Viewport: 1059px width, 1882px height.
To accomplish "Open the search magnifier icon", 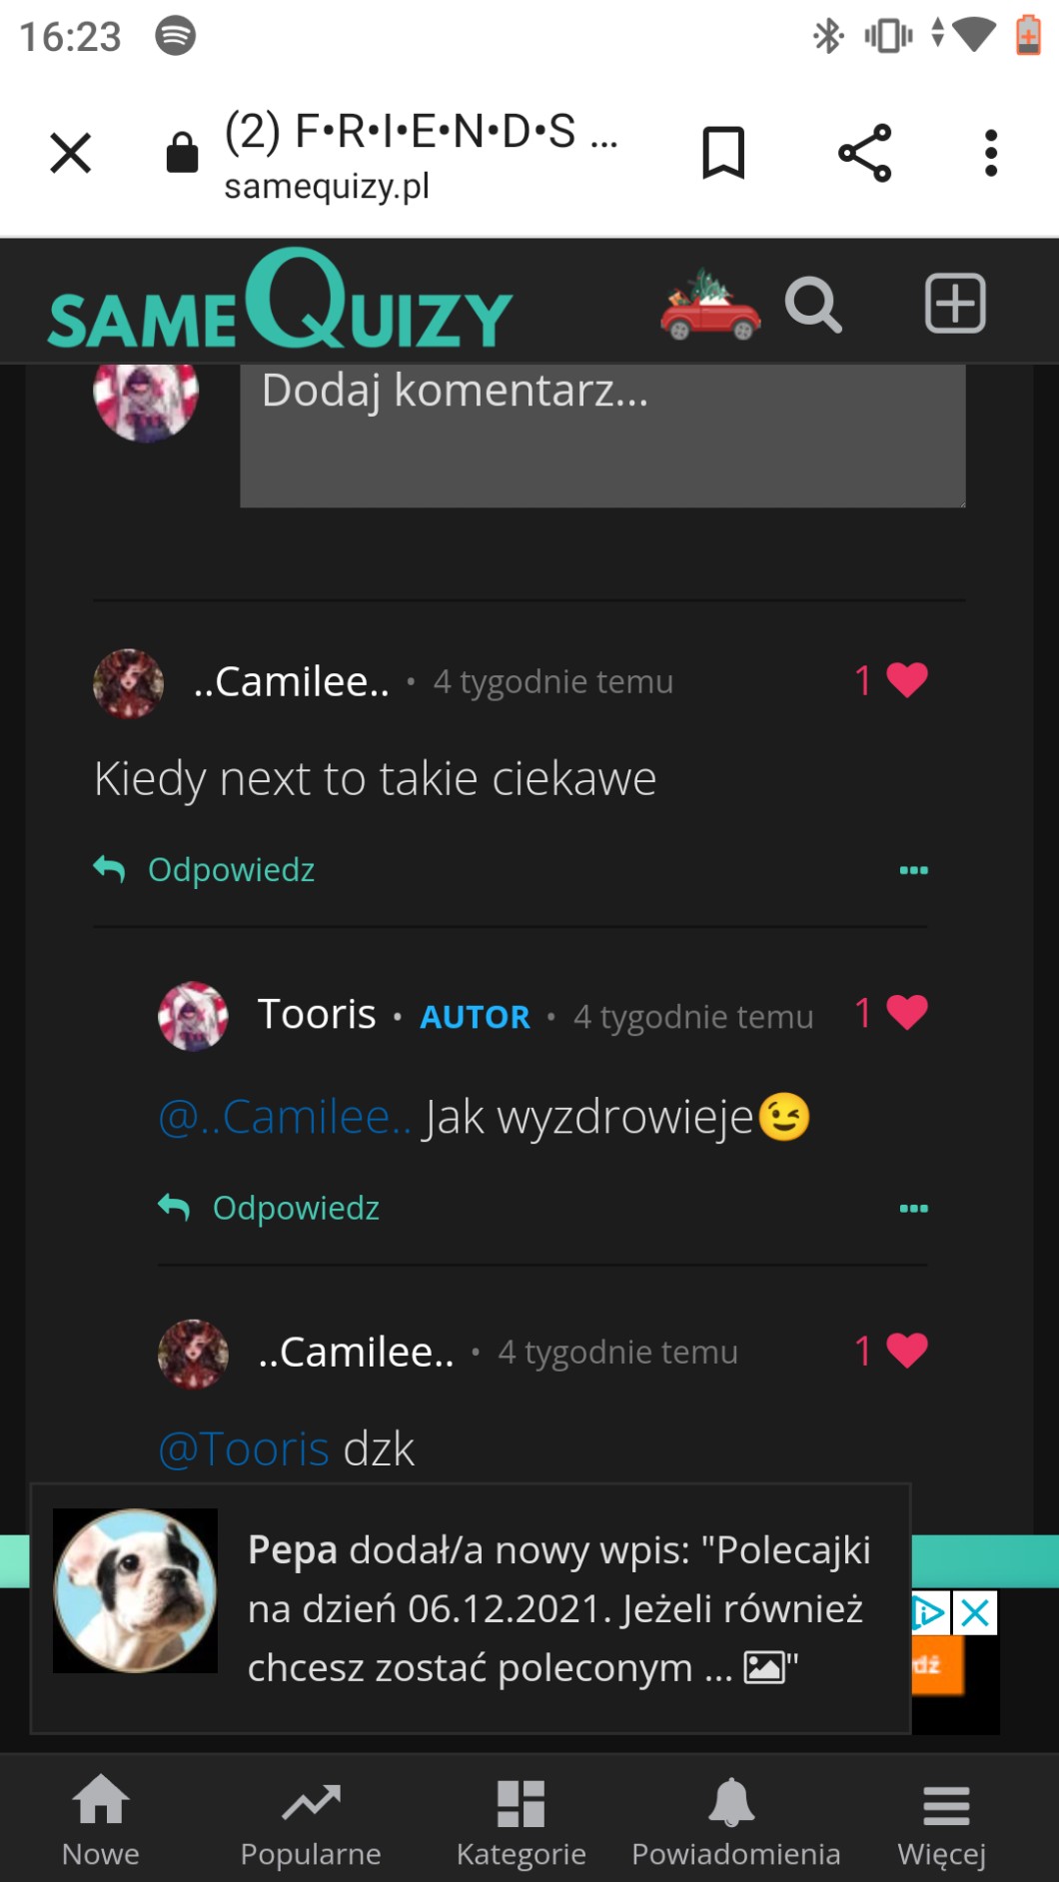I will click(813, 304).
